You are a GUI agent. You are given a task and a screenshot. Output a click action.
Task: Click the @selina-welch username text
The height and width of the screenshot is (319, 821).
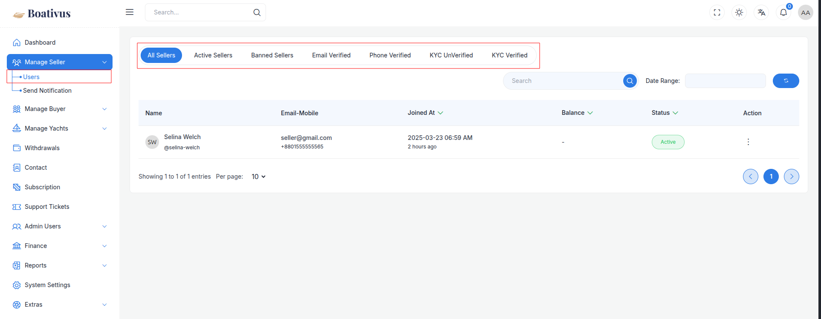[182, 148]
